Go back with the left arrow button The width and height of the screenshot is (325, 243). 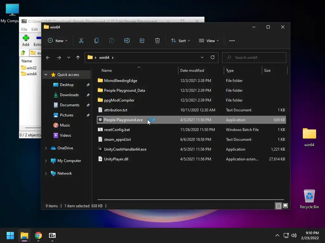(x=48, y=58)
